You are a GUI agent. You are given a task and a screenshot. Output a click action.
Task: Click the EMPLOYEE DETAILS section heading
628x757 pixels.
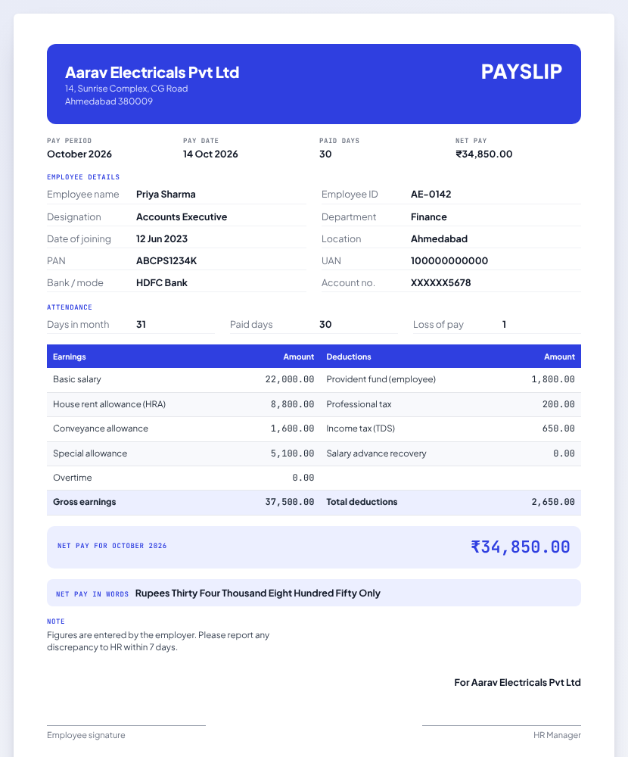(x=83, y=177)
